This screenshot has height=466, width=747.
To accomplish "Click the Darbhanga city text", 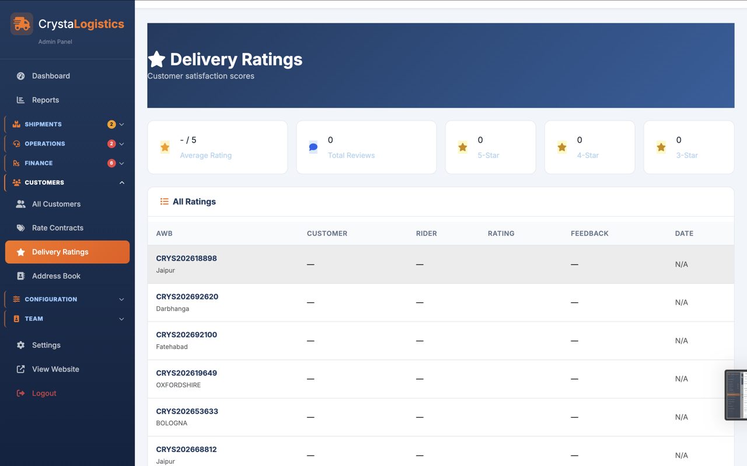I will pyautogui.click(x=173, y=309).
